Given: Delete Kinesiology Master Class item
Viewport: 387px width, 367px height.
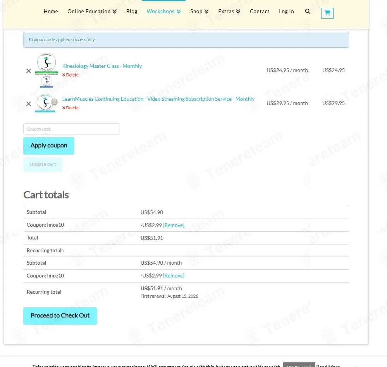Looking at the screenshot, I should click(71, 75).
